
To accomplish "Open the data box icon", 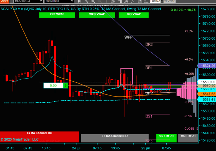I will [x=113, y=1].
